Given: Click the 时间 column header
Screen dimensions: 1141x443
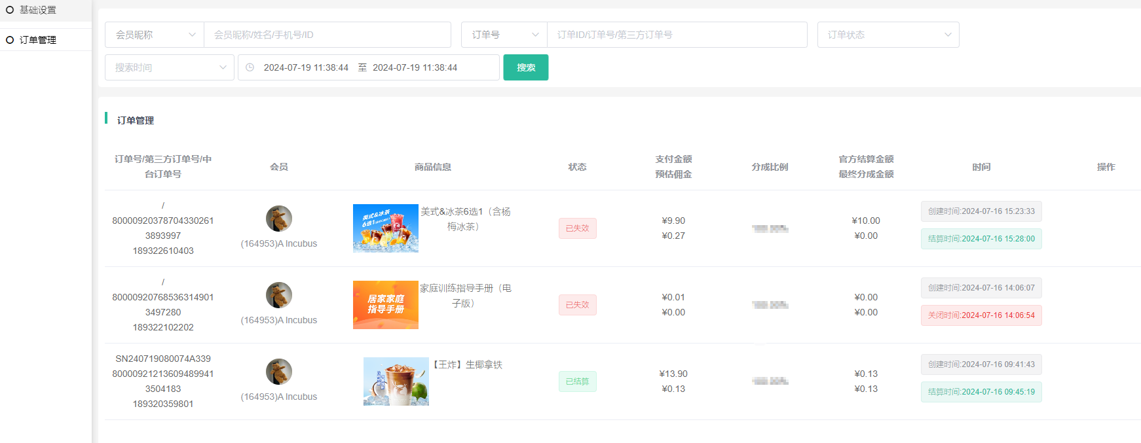Looking at the screenshot, I should [x=981, y=167].
